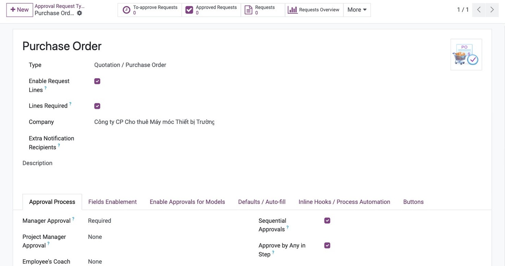Select the Approval Process tab

pyautogui.click(x=52, y=202)
